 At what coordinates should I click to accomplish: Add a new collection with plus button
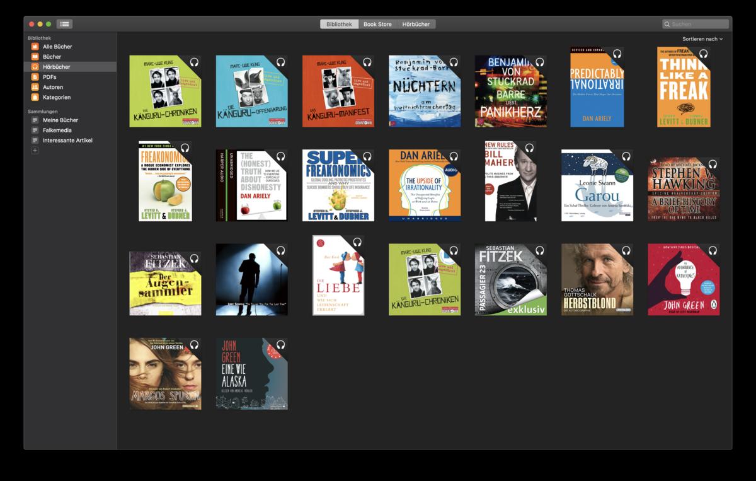tap(35, 151)
